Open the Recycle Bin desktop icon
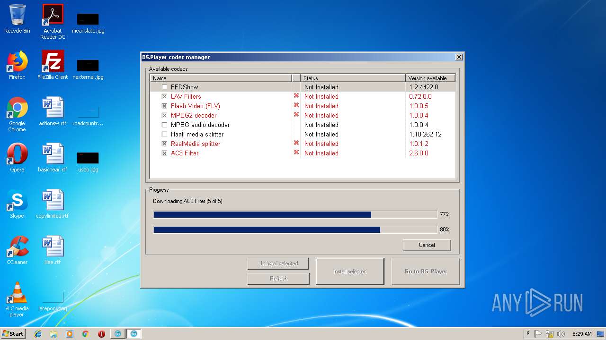Viewport: 606px width, 340px height. click(x=17, y=19)
